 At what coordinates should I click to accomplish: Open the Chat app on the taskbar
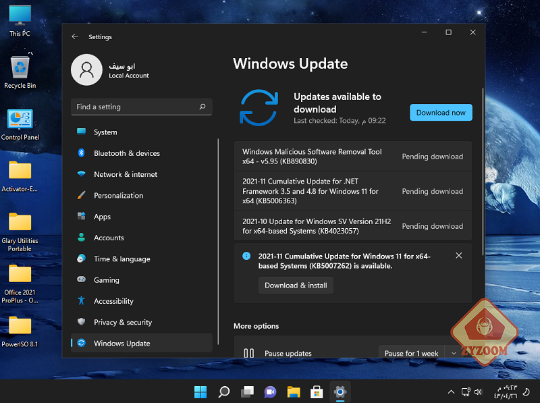click(271, 392)
